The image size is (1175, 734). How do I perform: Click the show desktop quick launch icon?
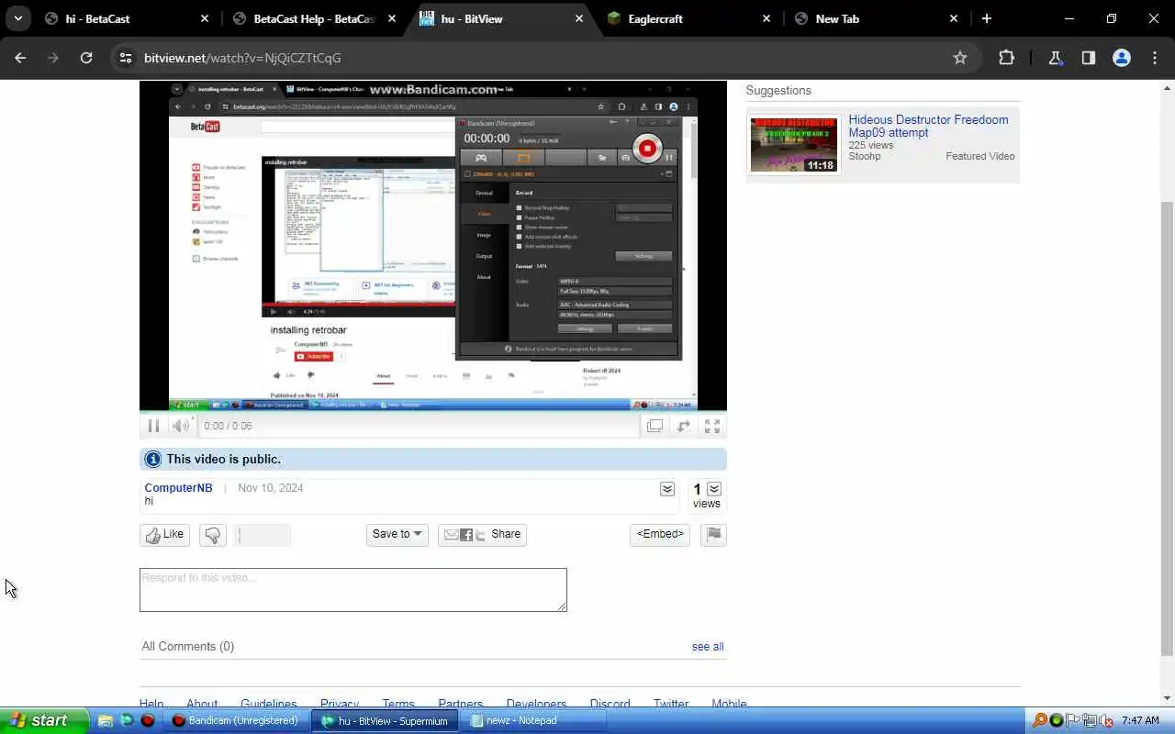[106, 721]
